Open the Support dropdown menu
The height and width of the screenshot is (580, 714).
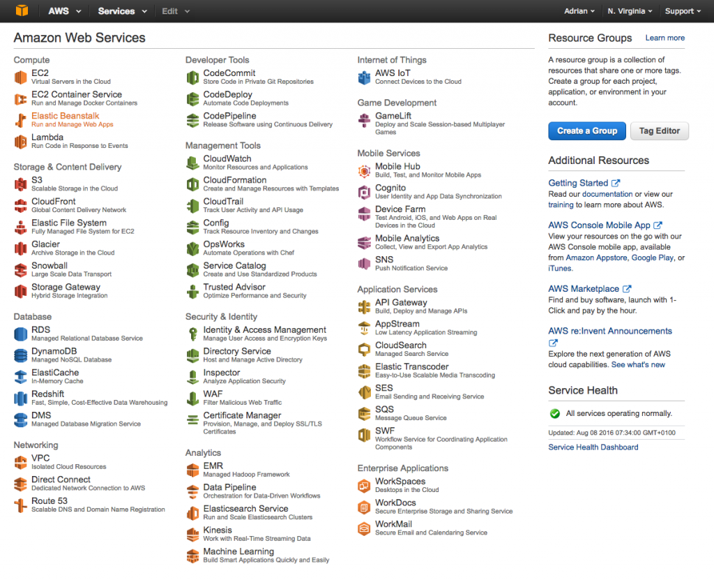(x=681, y=10)
